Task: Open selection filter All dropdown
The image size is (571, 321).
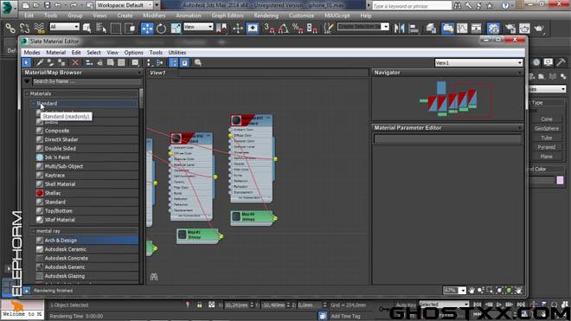Action: point(65,27)
